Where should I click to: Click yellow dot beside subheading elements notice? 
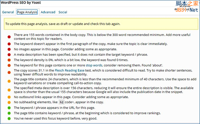point(9,102)
